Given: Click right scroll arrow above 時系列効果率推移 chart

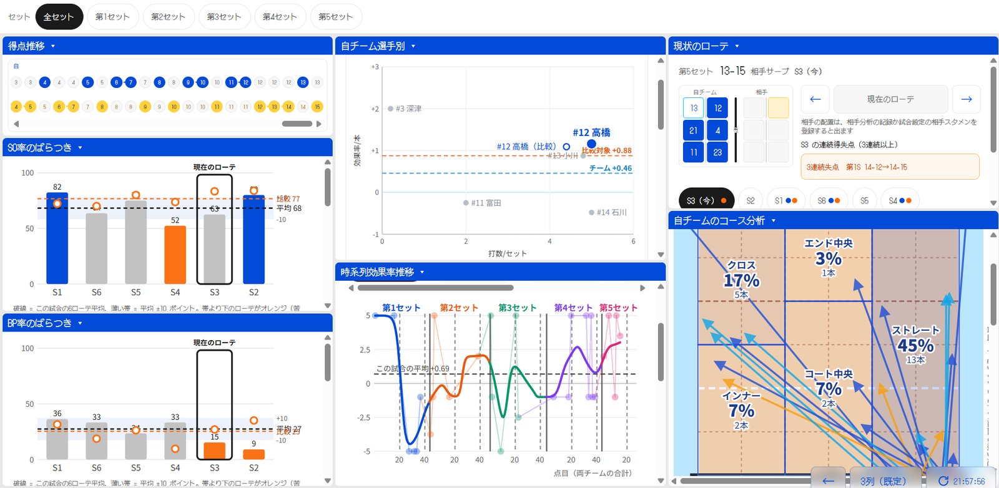Looking at the screenshot, I should click(x=642, y=288).
